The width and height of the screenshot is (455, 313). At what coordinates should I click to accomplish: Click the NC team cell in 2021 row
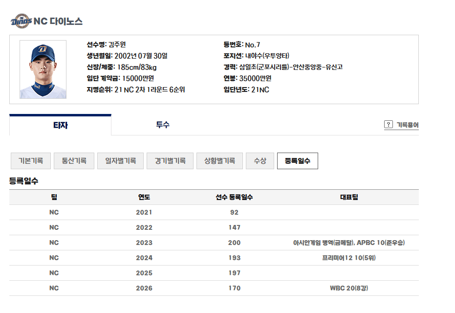(x=54, y=212)
